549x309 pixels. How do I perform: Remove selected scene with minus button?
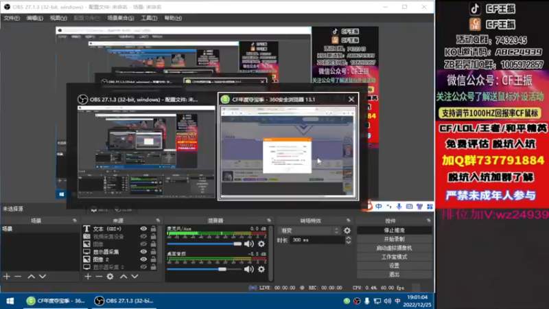(x=18, y=277)
